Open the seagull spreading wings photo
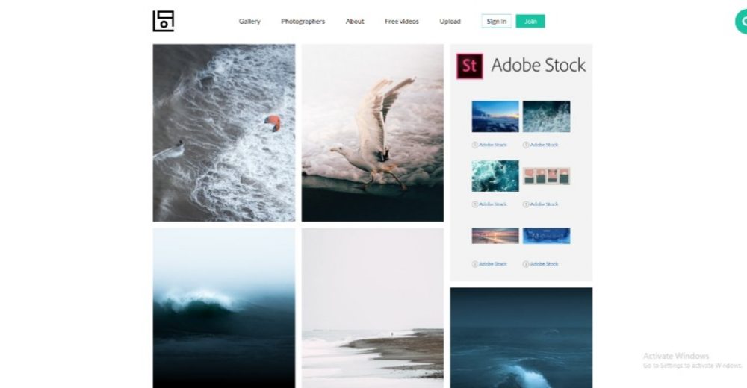Screen dimensions: 747x388 [373, 133]
